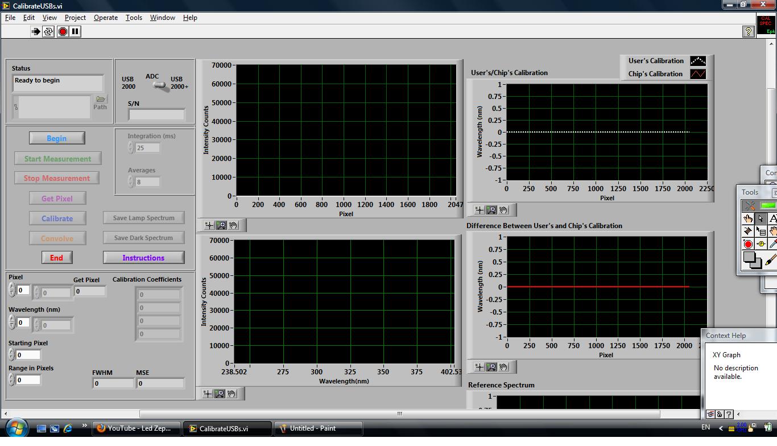Screen dimensions: 777x446
Task: Open the Tools menu
Action: [134, 18]
